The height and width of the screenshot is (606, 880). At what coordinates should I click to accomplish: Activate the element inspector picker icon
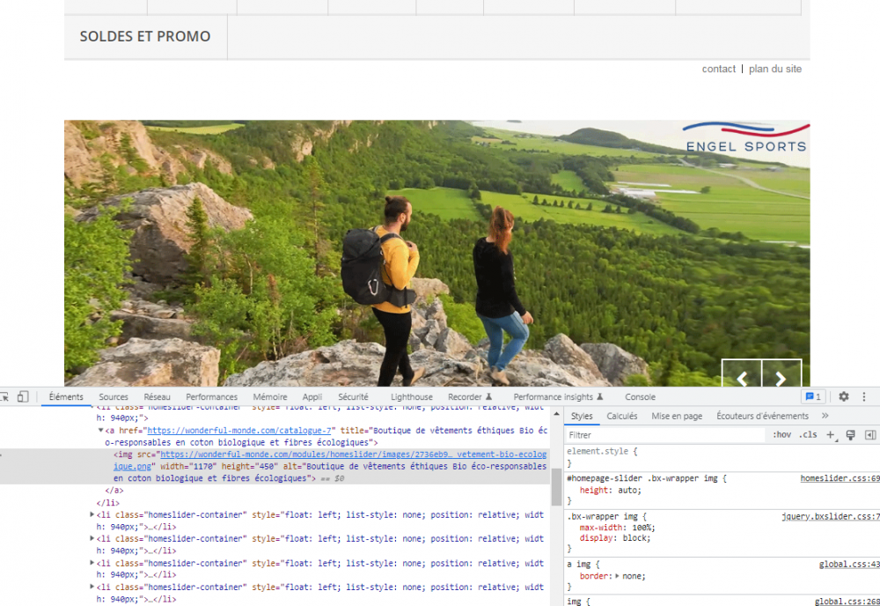(x=4, y=396)
